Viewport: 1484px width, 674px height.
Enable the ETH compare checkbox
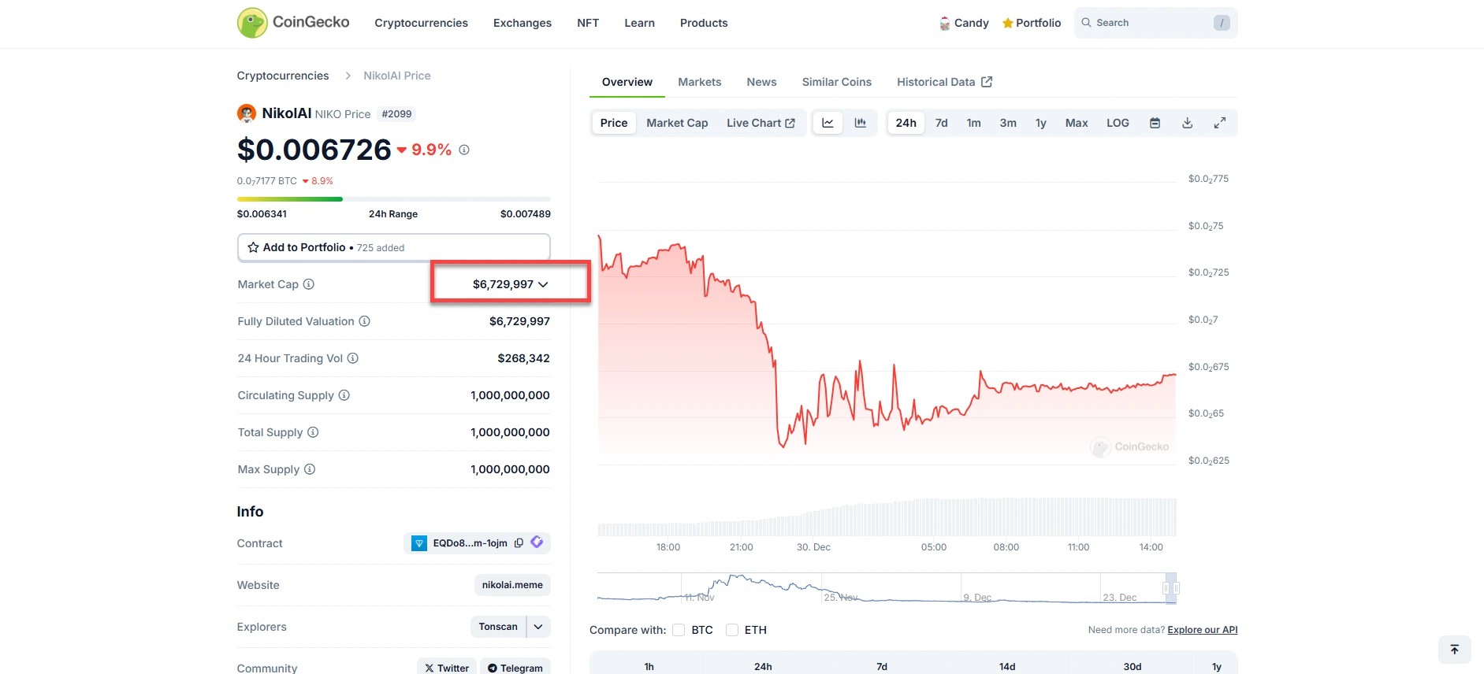click(732, 630)
